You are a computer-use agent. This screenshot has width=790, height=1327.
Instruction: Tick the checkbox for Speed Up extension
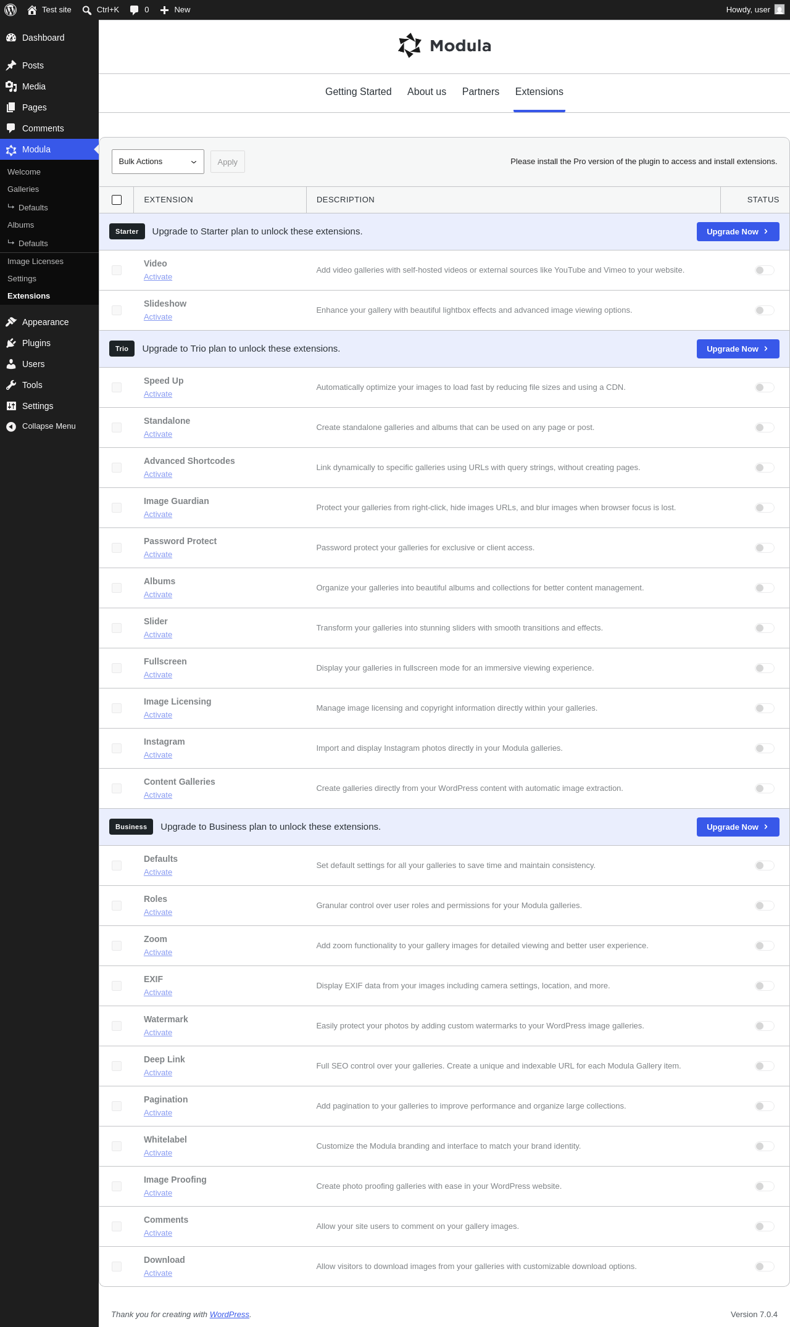coord(117,387)
